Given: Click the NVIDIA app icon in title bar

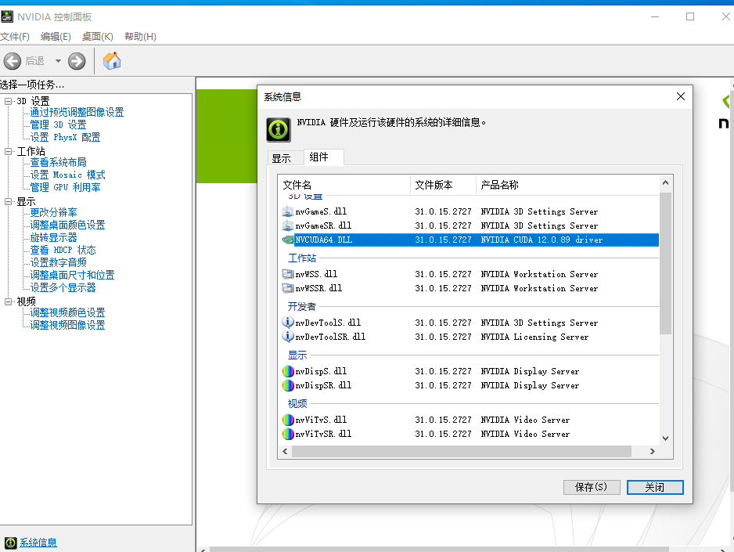Looking at the screenshot, I should (7, 17).
